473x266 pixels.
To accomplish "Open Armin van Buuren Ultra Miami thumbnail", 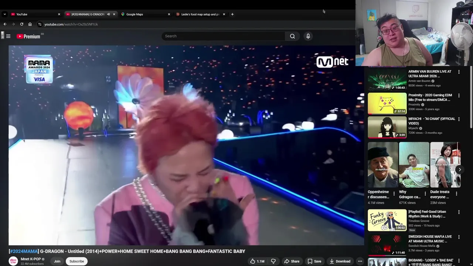I will tap(387, 79).
